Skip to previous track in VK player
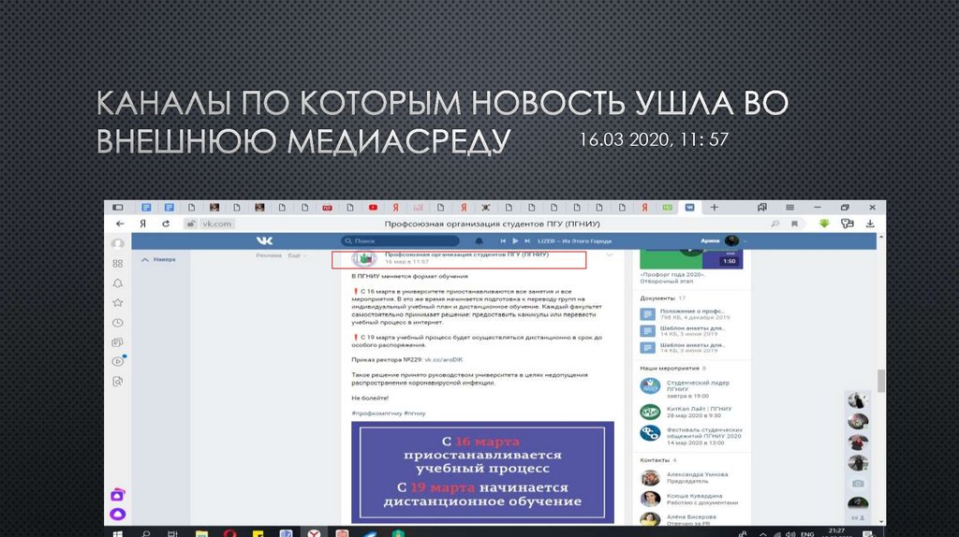This screenshot has width=959, height=537. (503, 240)
